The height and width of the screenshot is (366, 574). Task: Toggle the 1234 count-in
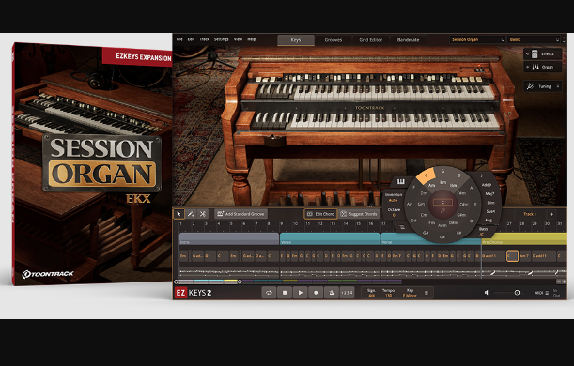coord(347,293)
